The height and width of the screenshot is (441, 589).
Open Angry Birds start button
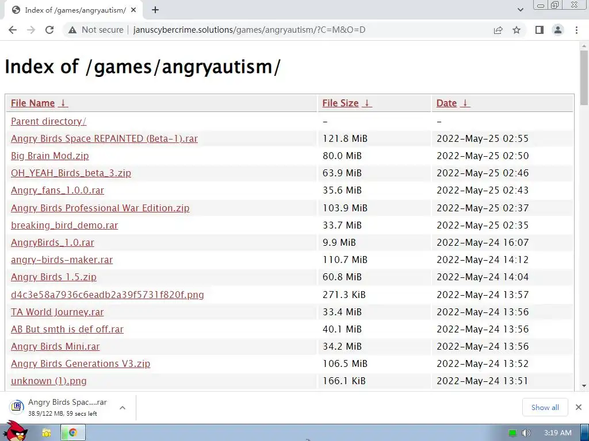click(x=15, y=432)
